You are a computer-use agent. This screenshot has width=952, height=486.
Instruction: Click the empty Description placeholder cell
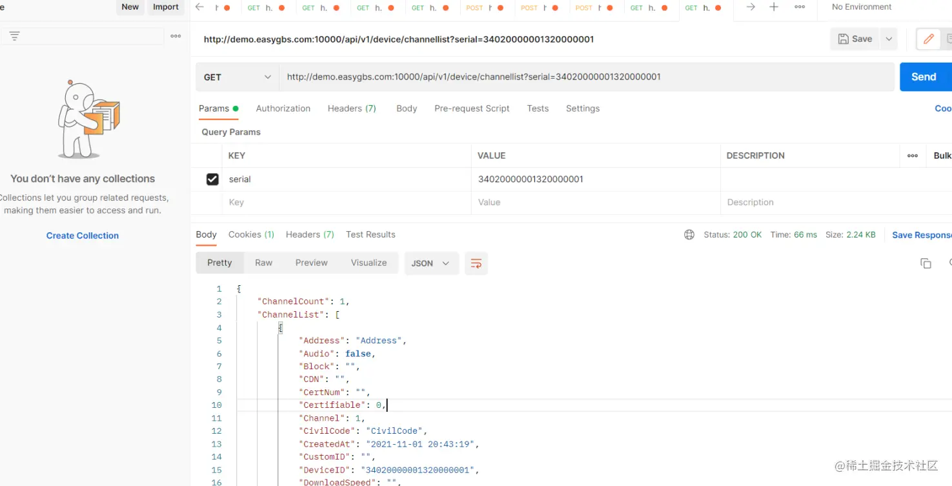[x=836, y=203]
